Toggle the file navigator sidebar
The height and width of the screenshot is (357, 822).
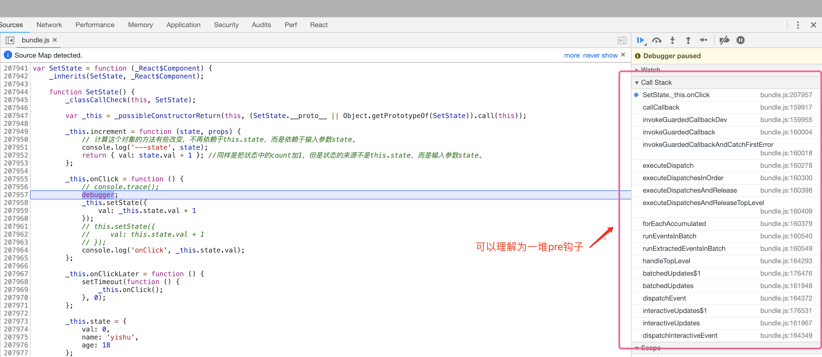(10, 40)
